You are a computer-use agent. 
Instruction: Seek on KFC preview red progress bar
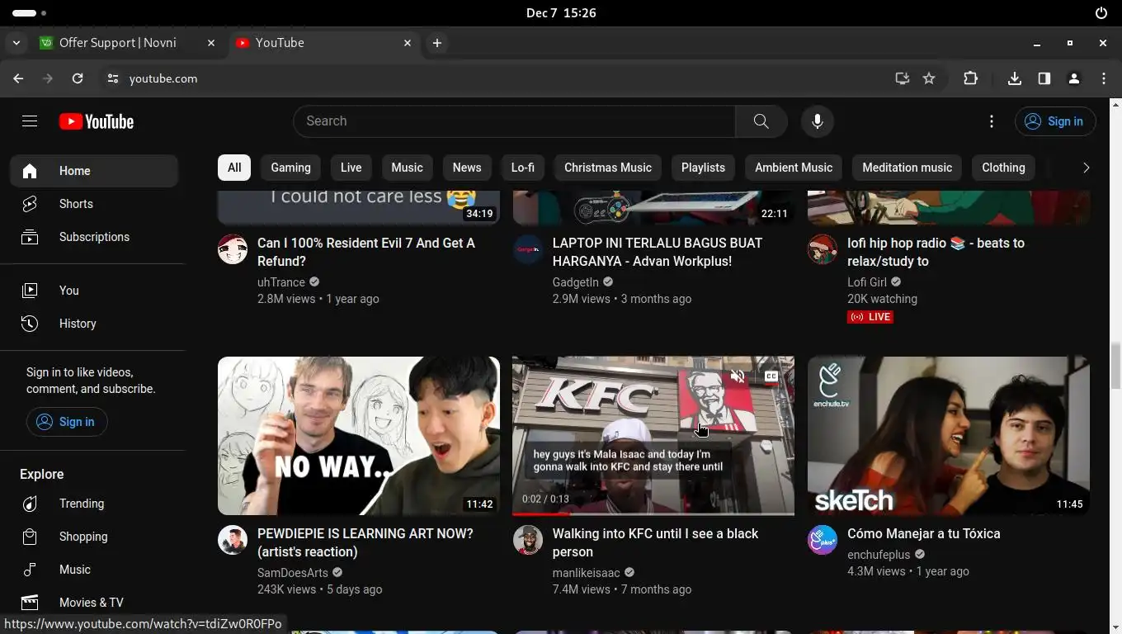coord(653,513)
